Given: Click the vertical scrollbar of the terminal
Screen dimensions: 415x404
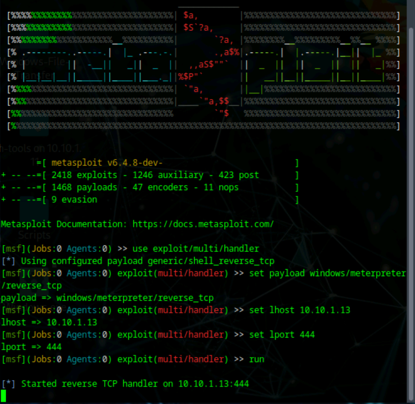Looking at the screenshot, I should (x=411, y=213).
